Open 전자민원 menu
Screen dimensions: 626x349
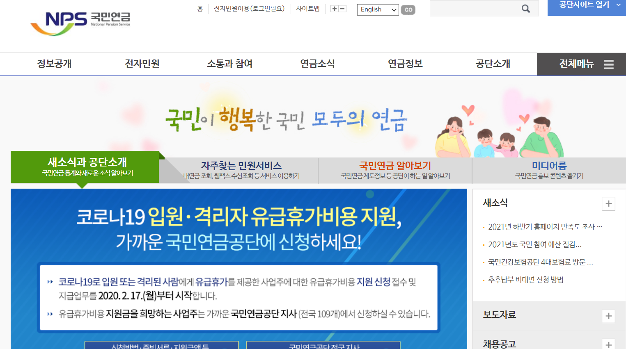click(142, 64)
